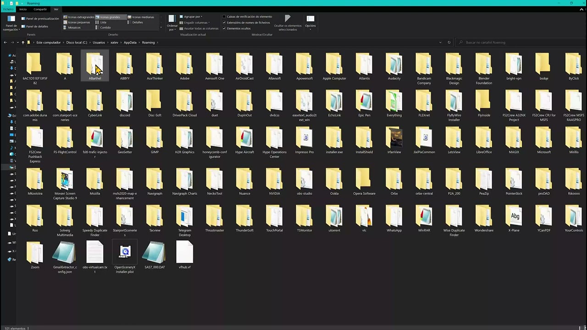Screen dimensions: 587x330
Task: Go back to the previous folder
Action: click(x=5, y=42)
